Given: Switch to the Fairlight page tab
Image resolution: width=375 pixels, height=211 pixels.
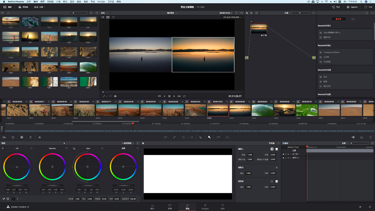Looking at the screenshot, I should (x=205, y=207).
